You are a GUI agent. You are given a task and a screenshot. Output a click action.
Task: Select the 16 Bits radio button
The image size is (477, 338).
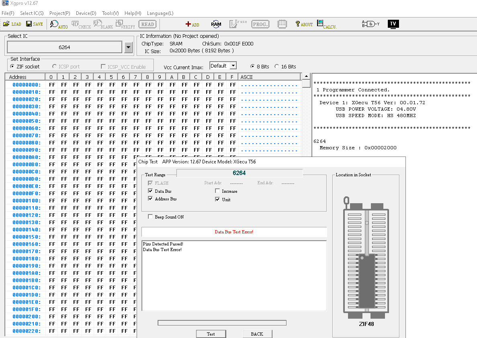[277, 66]
